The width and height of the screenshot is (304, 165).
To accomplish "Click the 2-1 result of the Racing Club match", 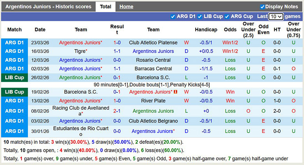I will [x=117, y=111].
